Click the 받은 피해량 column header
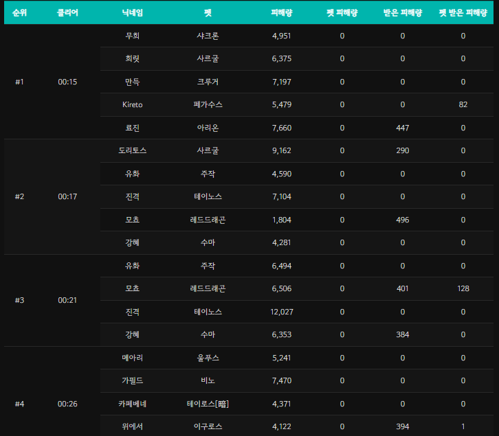This screenshot has height=436, width=499. pos(402,13)
